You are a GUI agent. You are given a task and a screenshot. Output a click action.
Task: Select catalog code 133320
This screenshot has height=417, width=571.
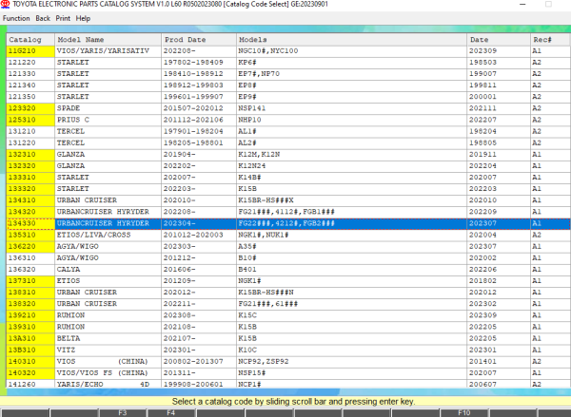pos(30,189)
